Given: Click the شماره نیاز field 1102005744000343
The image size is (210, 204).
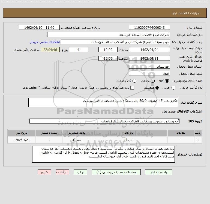Looking at the screenshot, I should (149, 27).
